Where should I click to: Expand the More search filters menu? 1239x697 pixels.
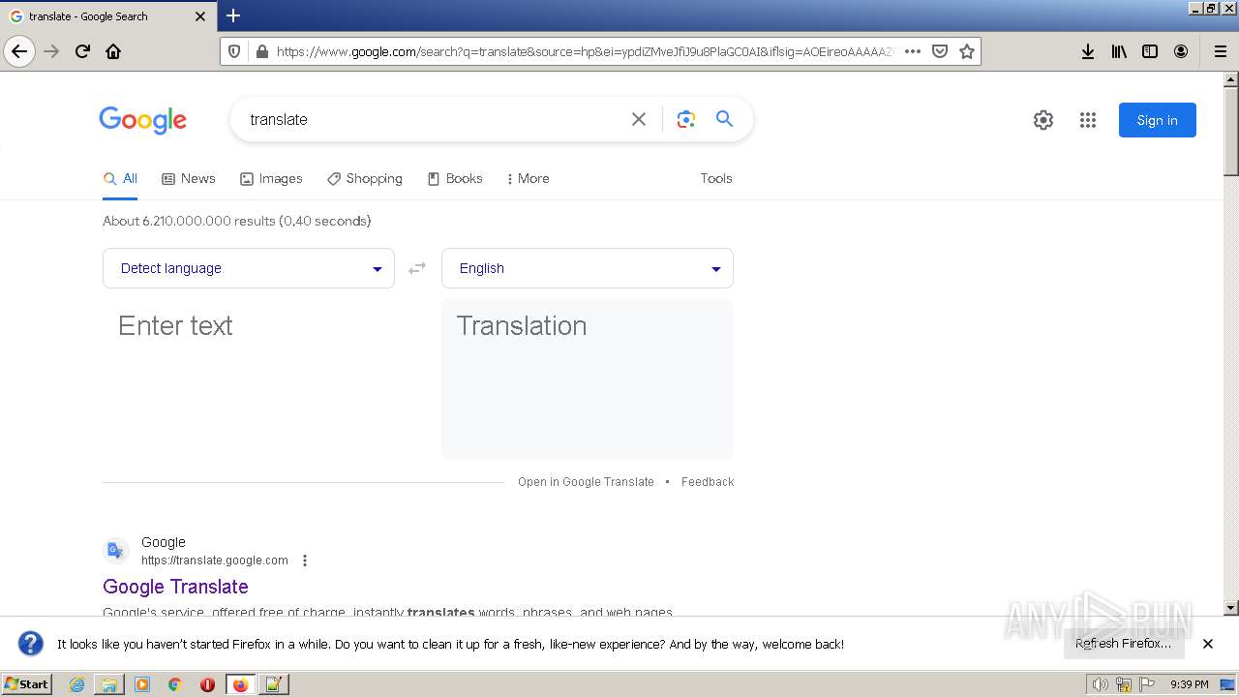coord(528,178)
